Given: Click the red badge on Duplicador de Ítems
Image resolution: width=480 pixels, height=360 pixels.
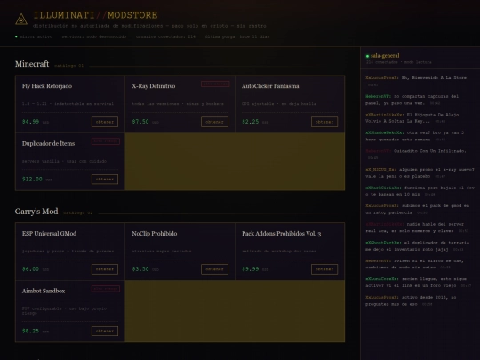Looking at the screenshot, I should 105,141.
